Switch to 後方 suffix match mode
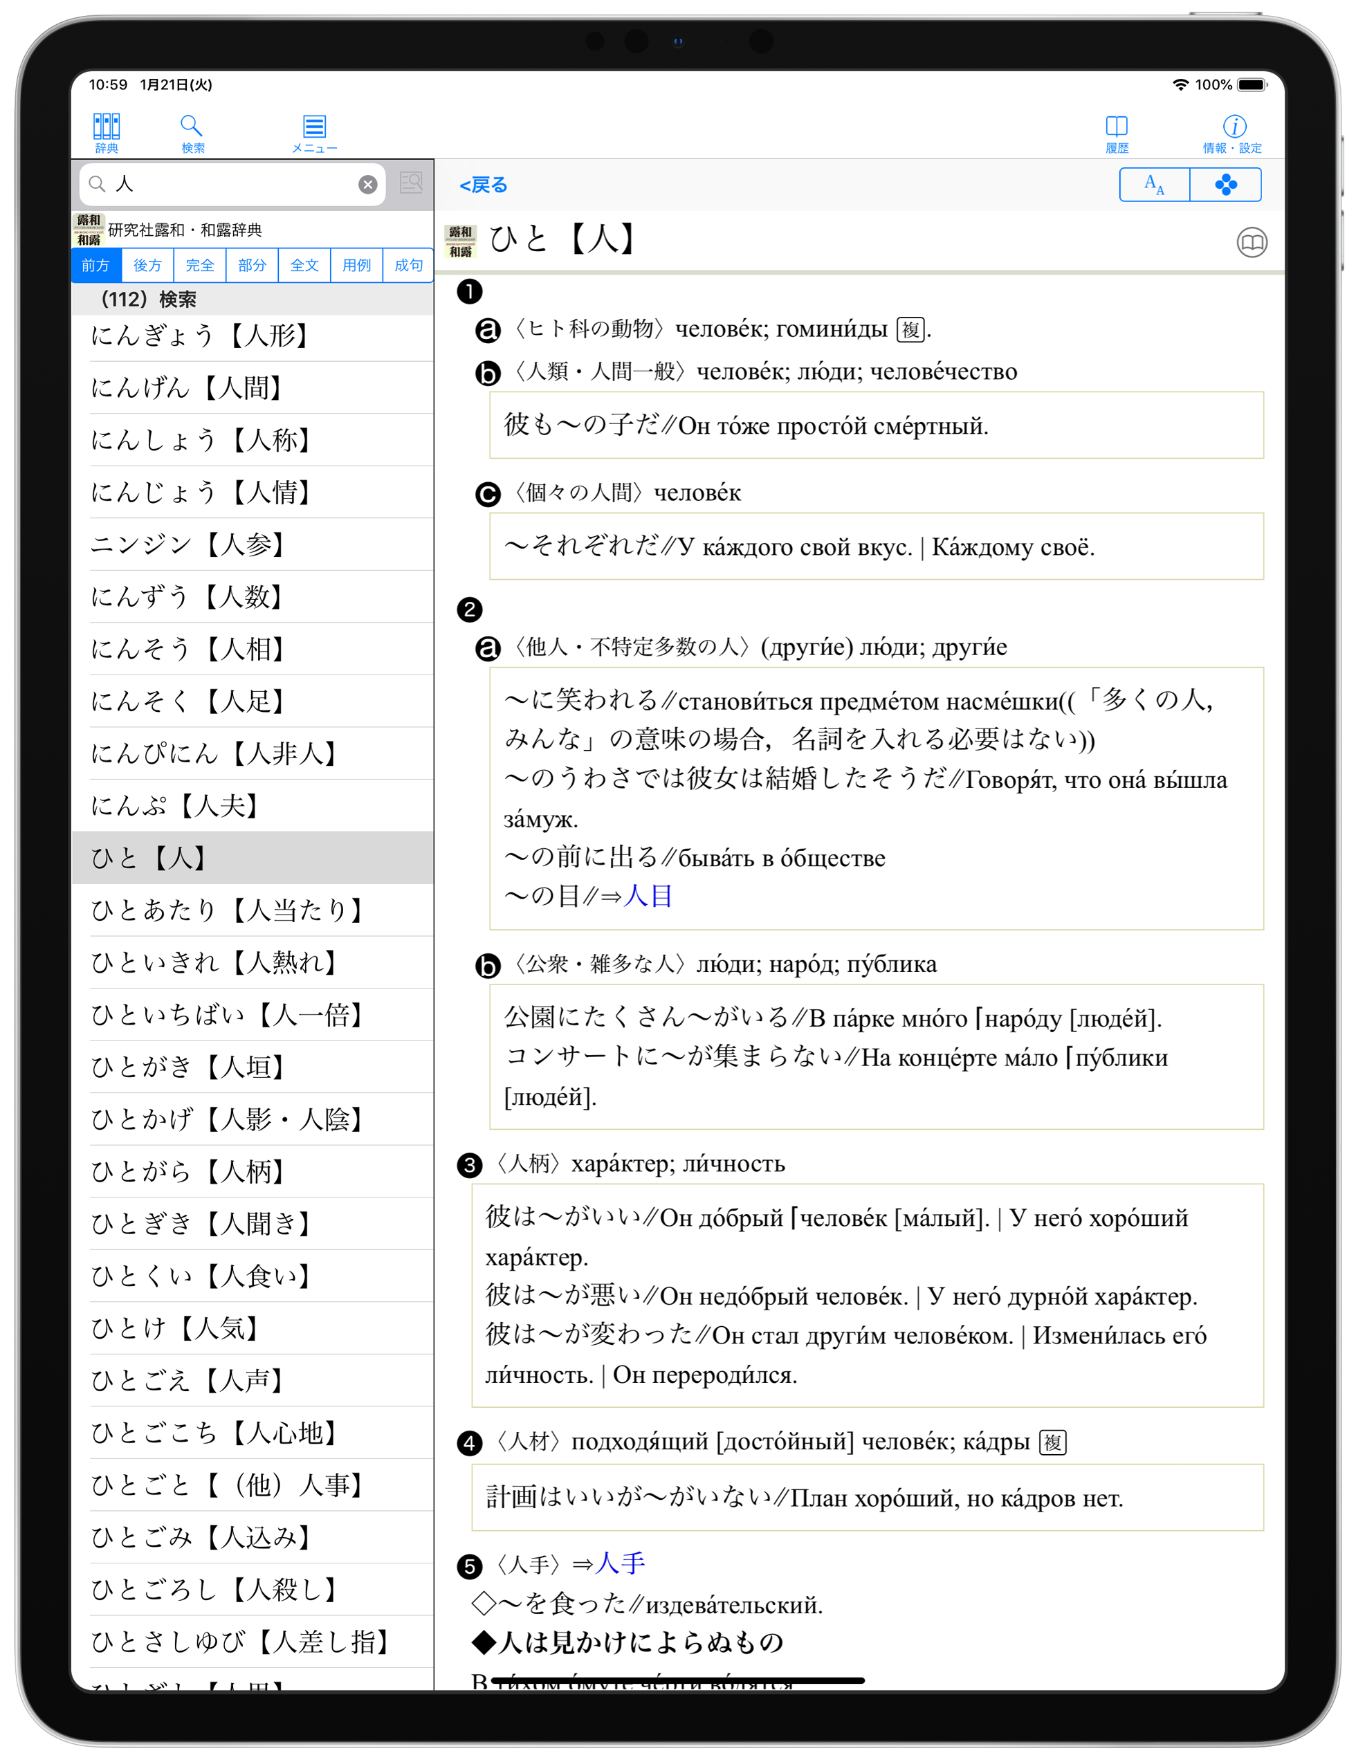1356x1762 pixels. pos(147,266)
